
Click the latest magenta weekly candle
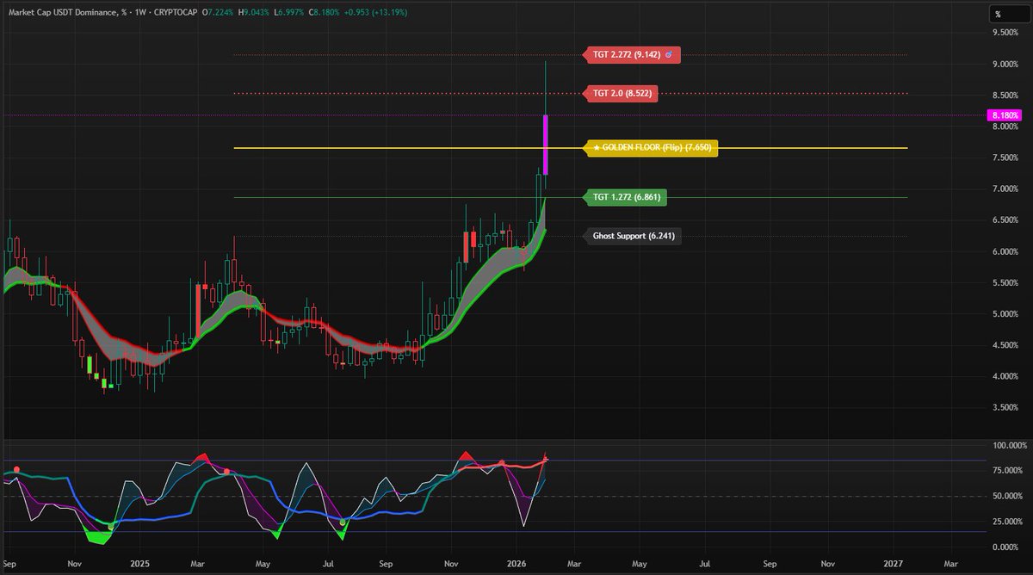point(546,144)
